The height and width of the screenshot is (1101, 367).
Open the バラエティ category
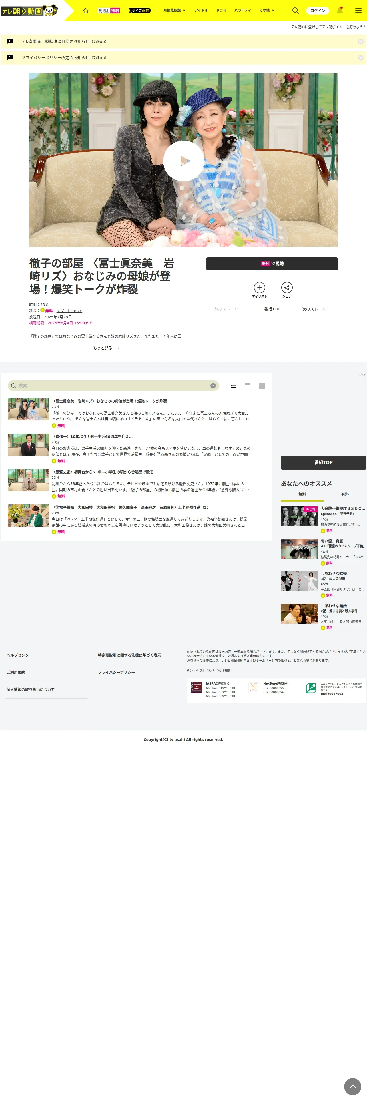point(243,10)
